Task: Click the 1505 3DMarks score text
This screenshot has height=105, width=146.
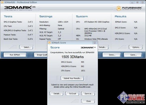Action: tap(72, 57)
